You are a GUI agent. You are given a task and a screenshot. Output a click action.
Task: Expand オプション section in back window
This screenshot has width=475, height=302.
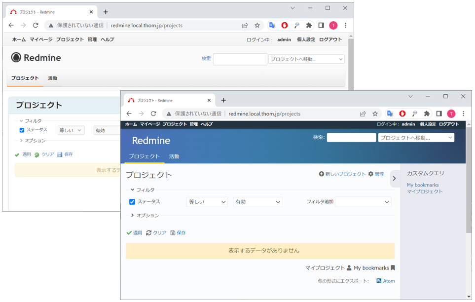[33, 141]
